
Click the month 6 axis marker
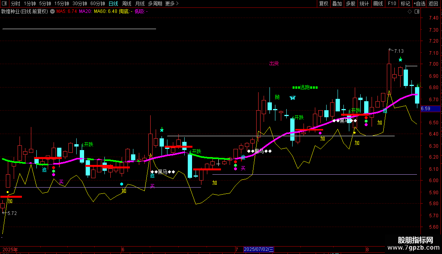coord(123,249)
